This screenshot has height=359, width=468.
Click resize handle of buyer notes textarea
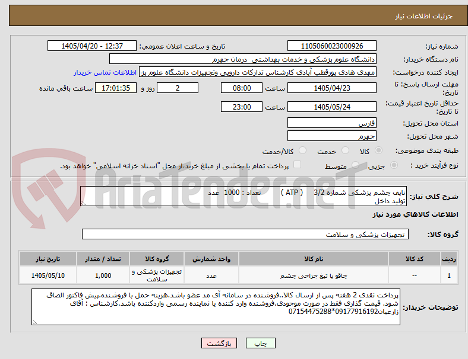click(34, 322)
